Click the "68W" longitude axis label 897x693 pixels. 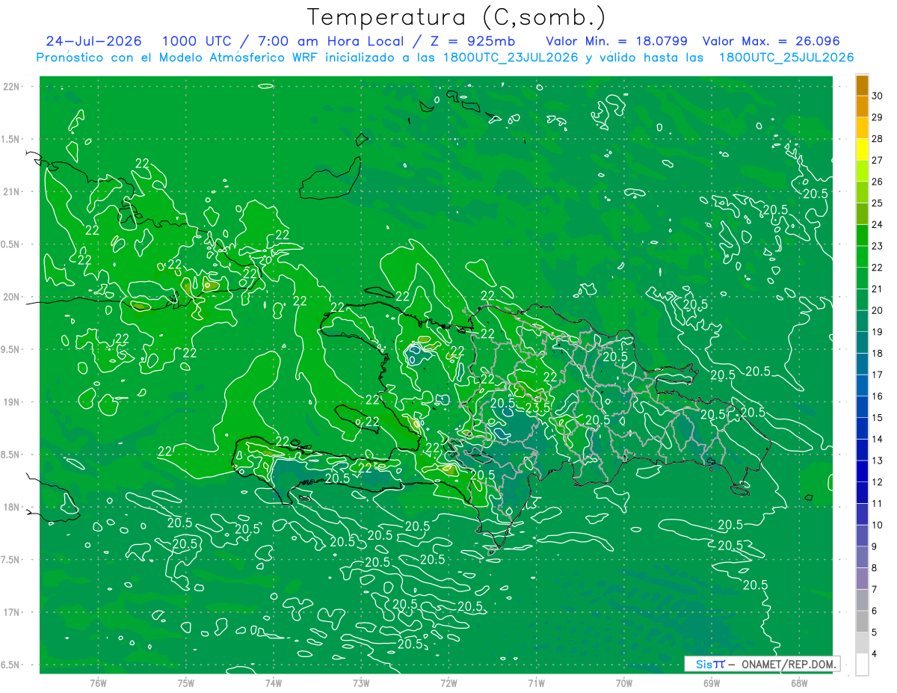click(x=799, y=682)
